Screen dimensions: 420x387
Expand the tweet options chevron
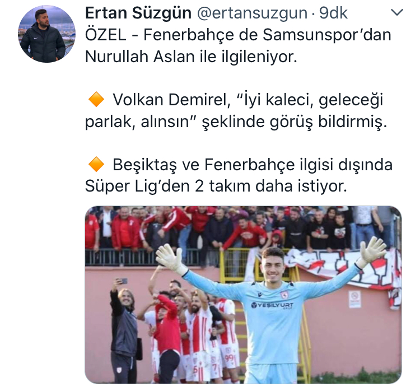click(x=397, y=12)
